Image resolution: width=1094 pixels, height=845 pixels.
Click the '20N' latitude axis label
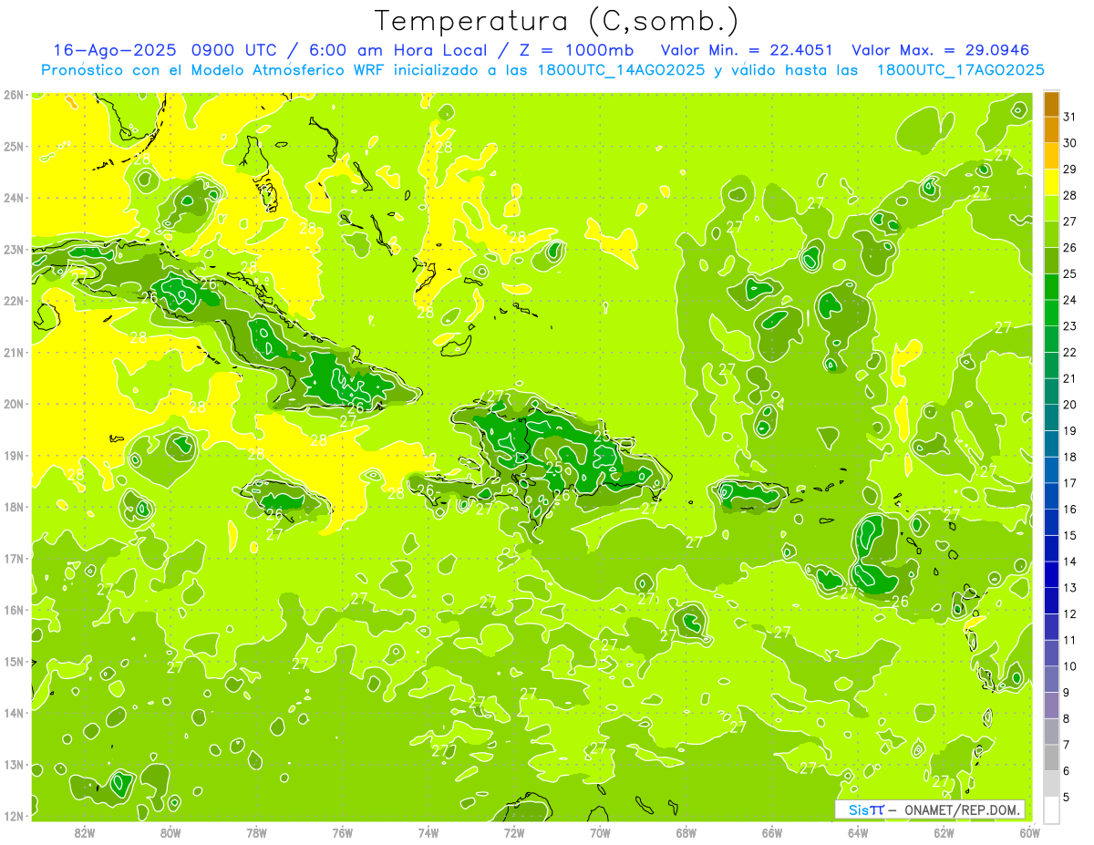tap(13, 404)
